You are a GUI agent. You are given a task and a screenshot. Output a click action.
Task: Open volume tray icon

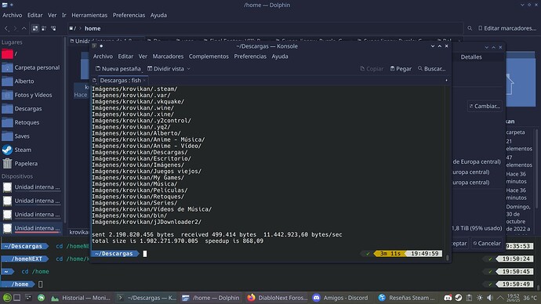pos(490,298)
